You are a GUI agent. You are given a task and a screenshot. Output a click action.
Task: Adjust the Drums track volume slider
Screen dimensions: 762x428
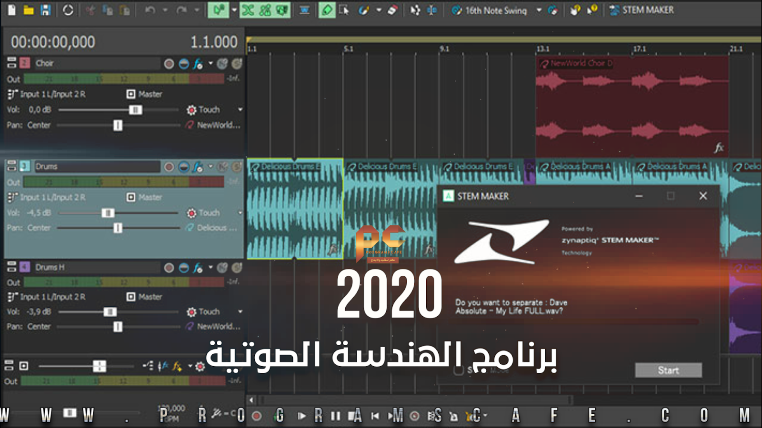click(108, 213)
